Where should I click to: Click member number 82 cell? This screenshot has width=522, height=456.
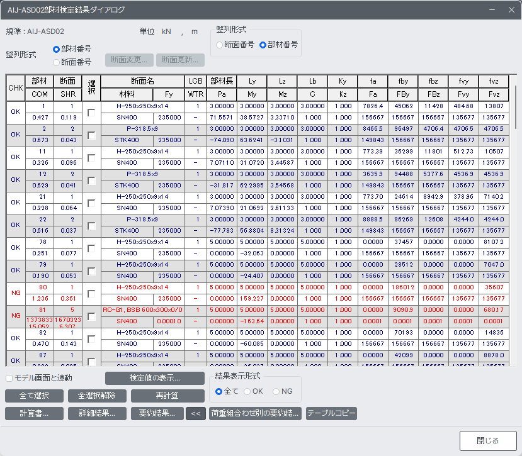point(40,333)
